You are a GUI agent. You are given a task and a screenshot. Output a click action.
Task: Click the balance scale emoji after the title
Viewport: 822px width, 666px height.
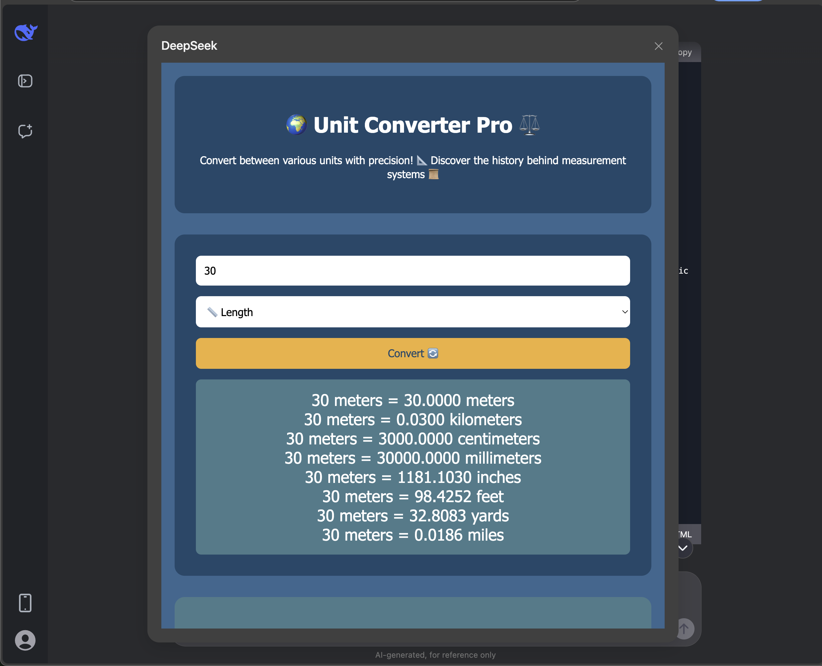click(530, 125)
